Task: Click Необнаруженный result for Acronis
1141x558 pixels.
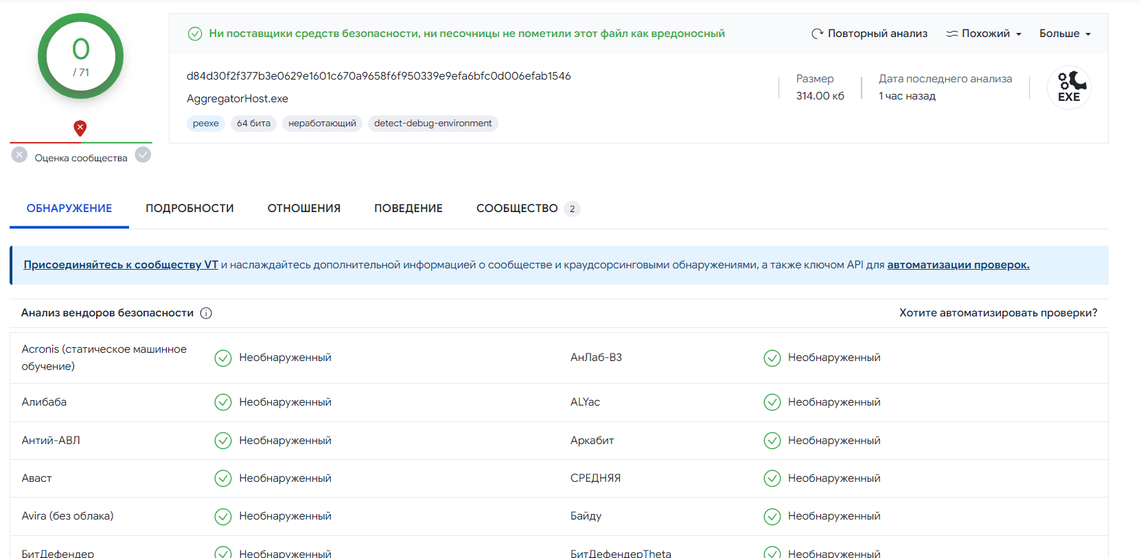Action: (x=285, y=358)
